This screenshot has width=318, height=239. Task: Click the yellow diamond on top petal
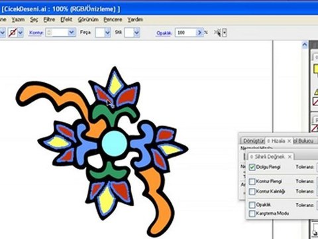(x=116, y=85)
